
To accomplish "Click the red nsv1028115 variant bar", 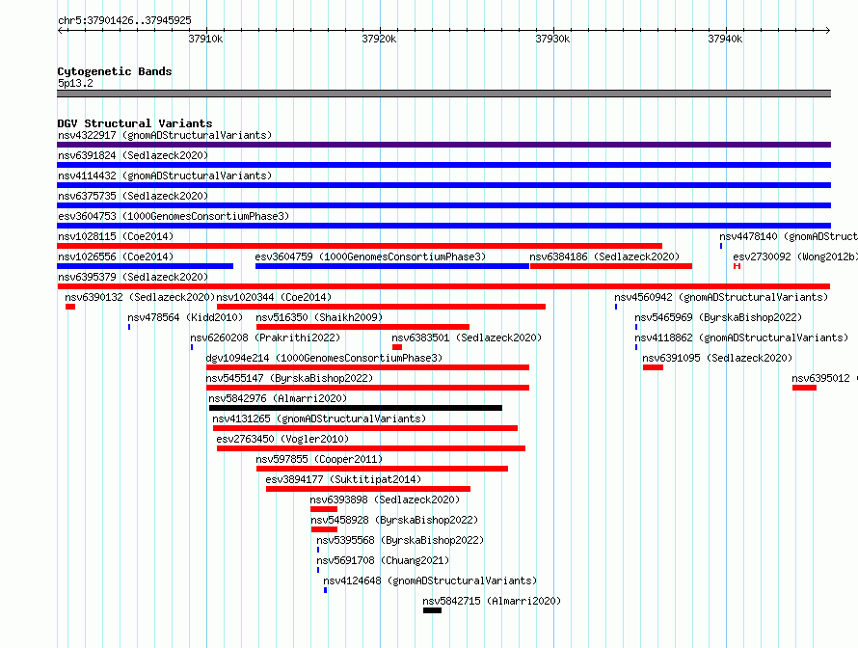I will pyautogui.click(x=360, y=246).
